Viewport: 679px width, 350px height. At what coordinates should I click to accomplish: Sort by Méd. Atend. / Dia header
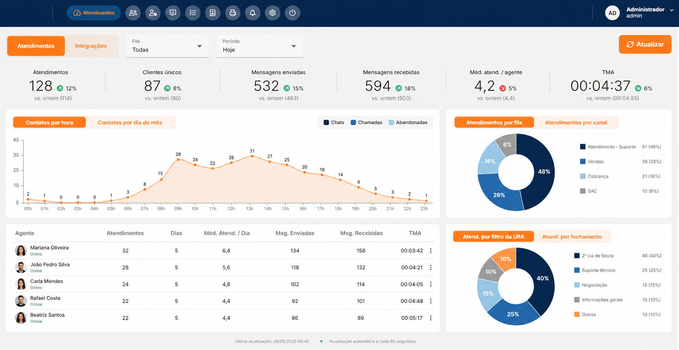(x=227, y=233)
